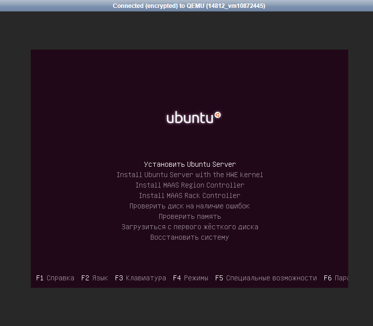Screen dimensions: 373x326
Task: Open F3 Клавиатура keyboard layout
Action: click(x=140, y=278)
